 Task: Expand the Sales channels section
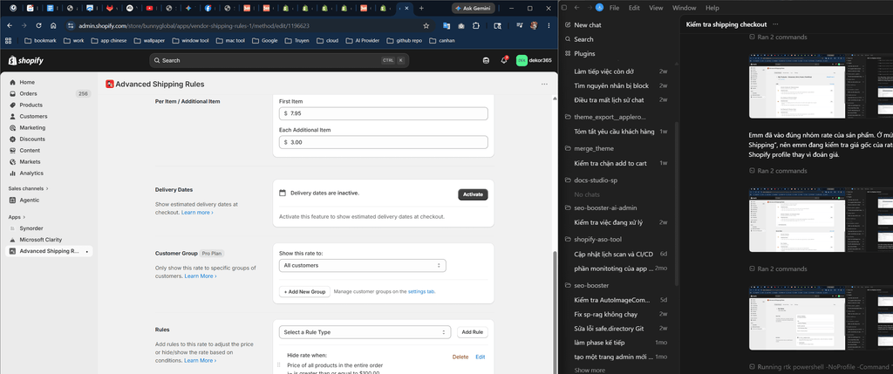29,188
